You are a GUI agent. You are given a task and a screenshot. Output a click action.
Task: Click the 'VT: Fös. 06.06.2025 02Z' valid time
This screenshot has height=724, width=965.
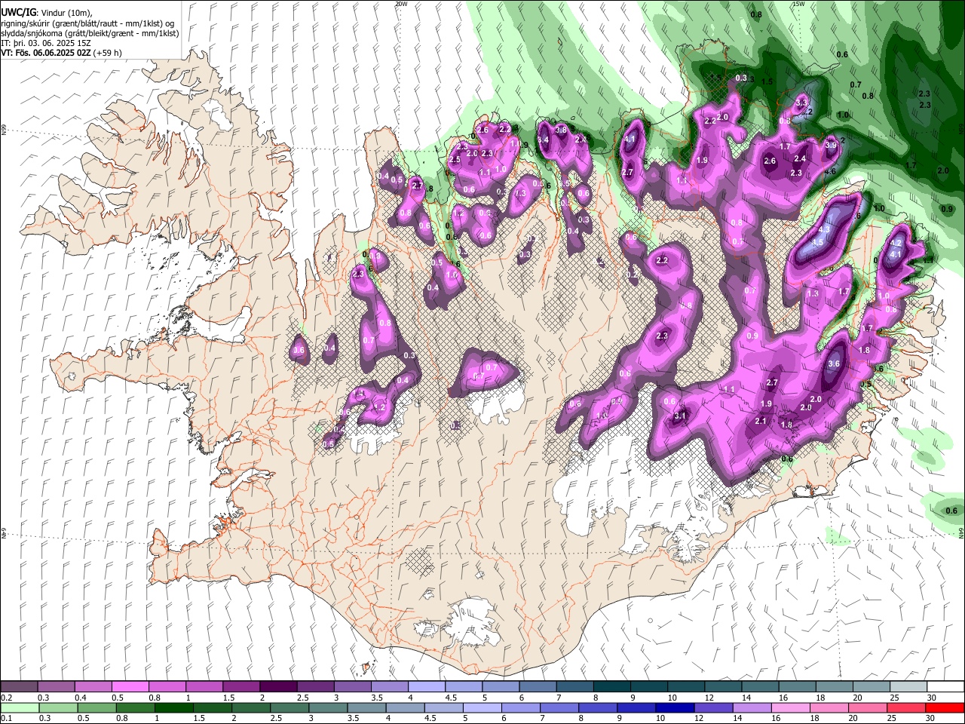click(x=45, y=53)
